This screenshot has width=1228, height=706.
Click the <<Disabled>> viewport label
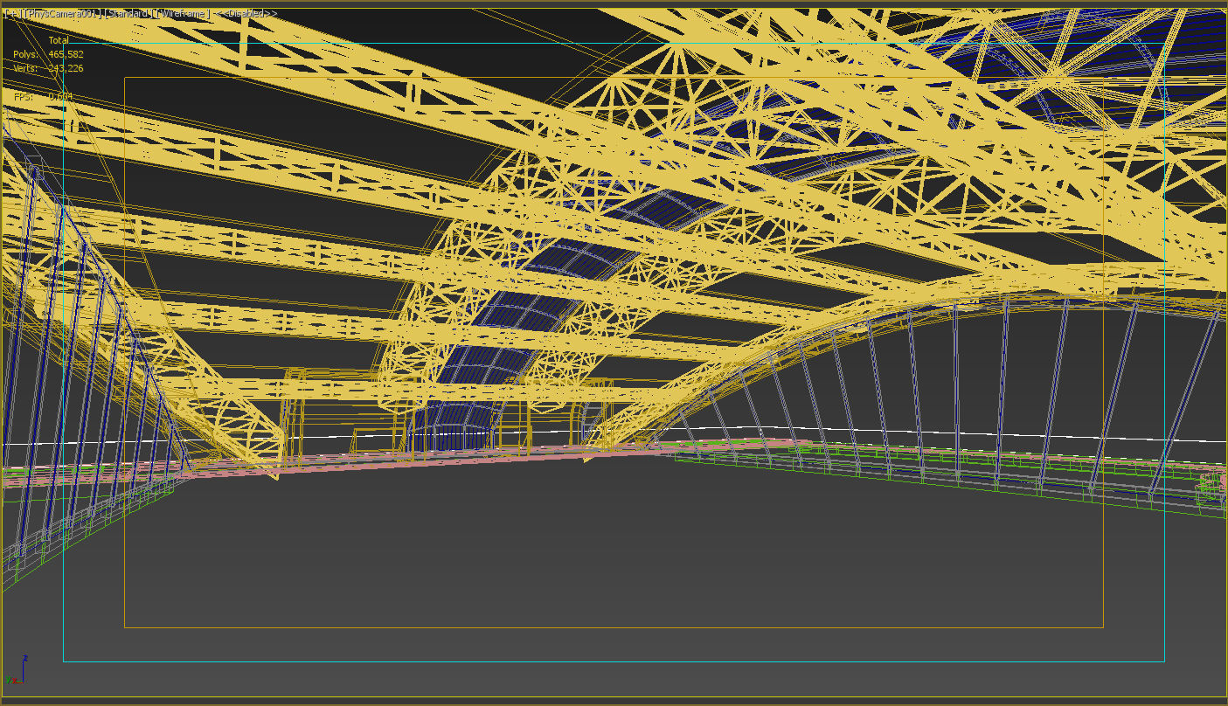coord(246,14)
